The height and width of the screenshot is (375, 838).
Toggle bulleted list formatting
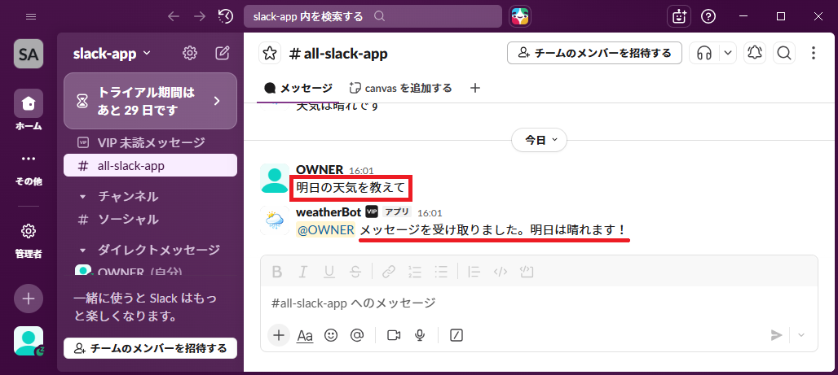[x=441, y=272]
